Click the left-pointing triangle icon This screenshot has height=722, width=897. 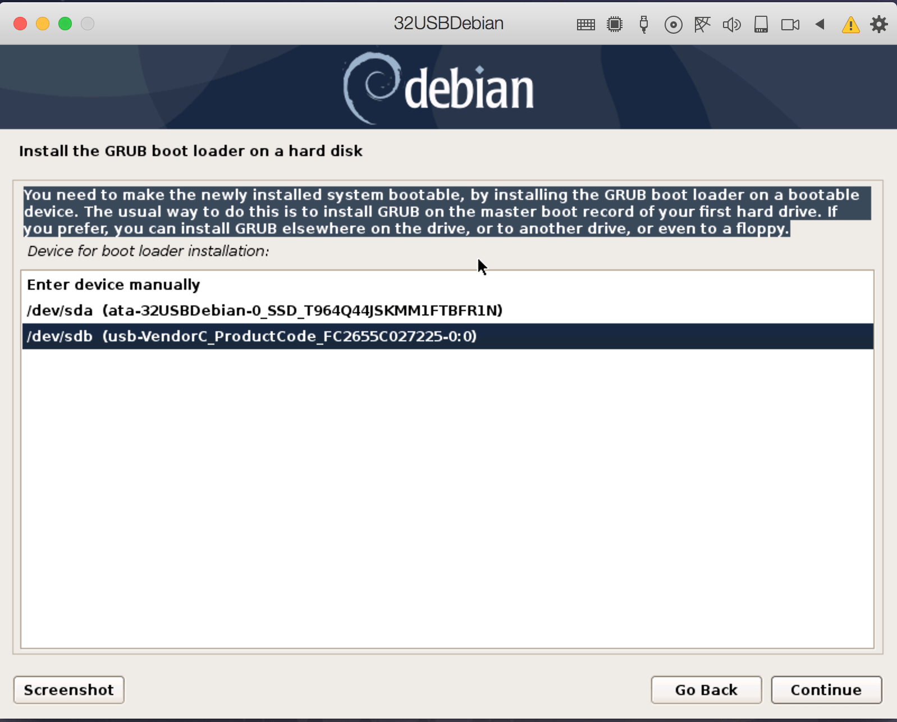point(820,24)
